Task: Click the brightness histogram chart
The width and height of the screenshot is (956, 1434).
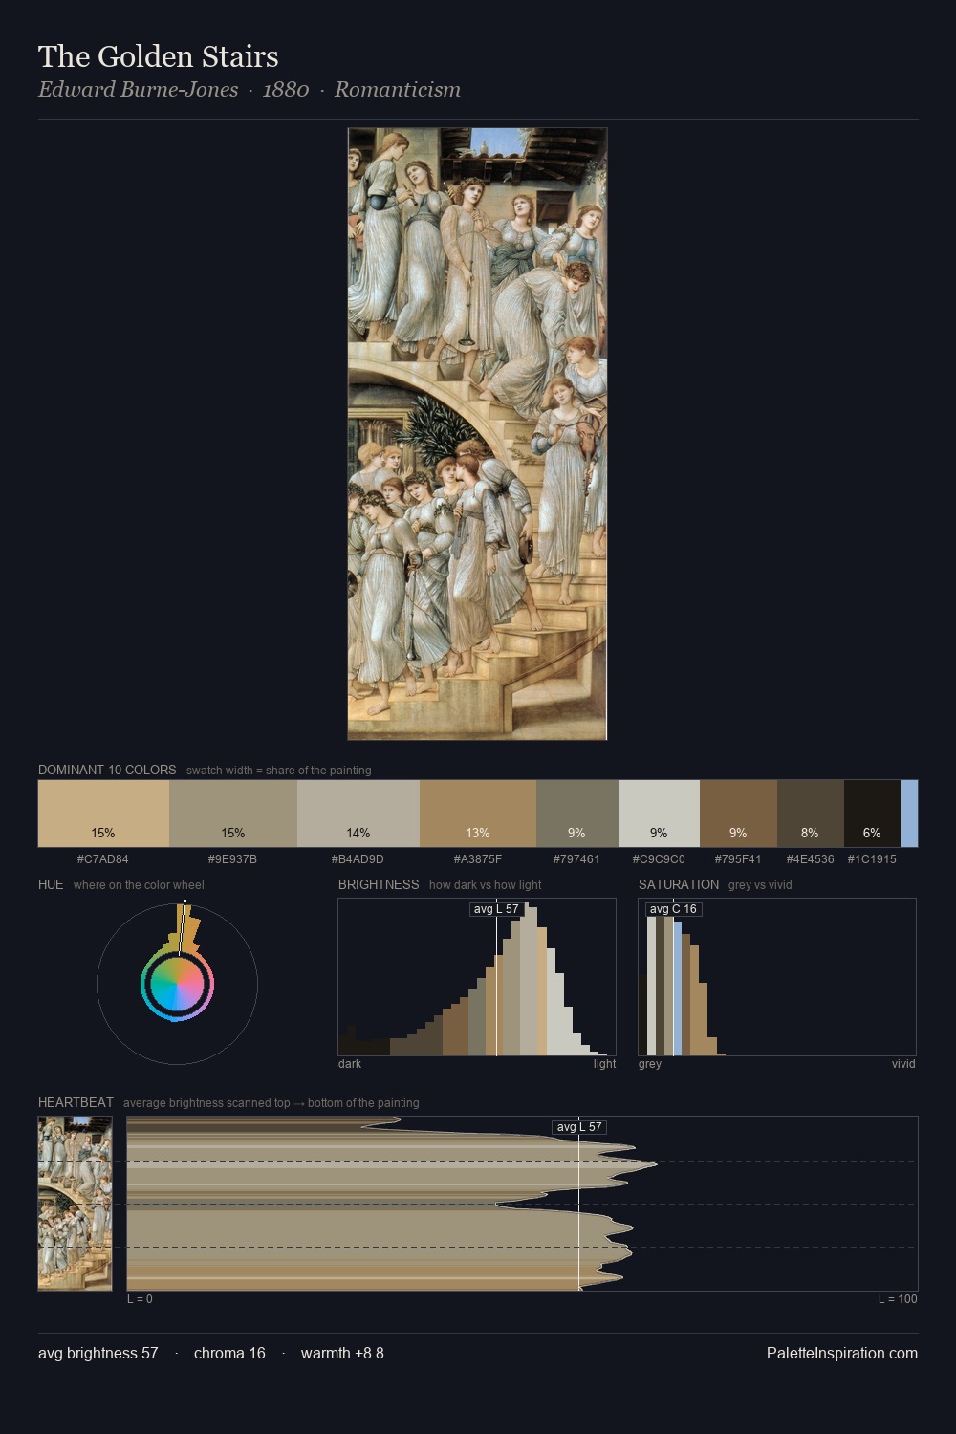Action: pyautogui.click(x=477, y=977)
